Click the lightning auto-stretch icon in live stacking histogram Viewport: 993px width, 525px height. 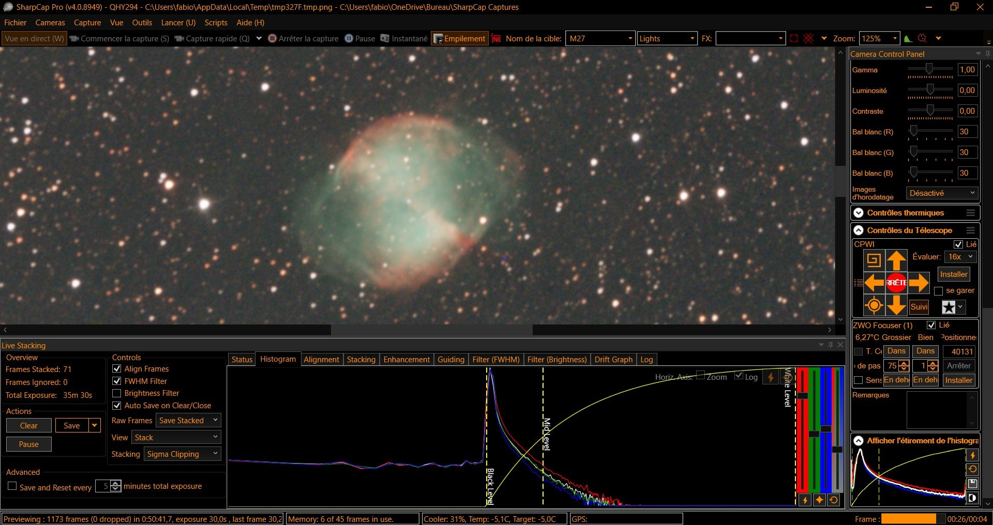pos(771,377)
